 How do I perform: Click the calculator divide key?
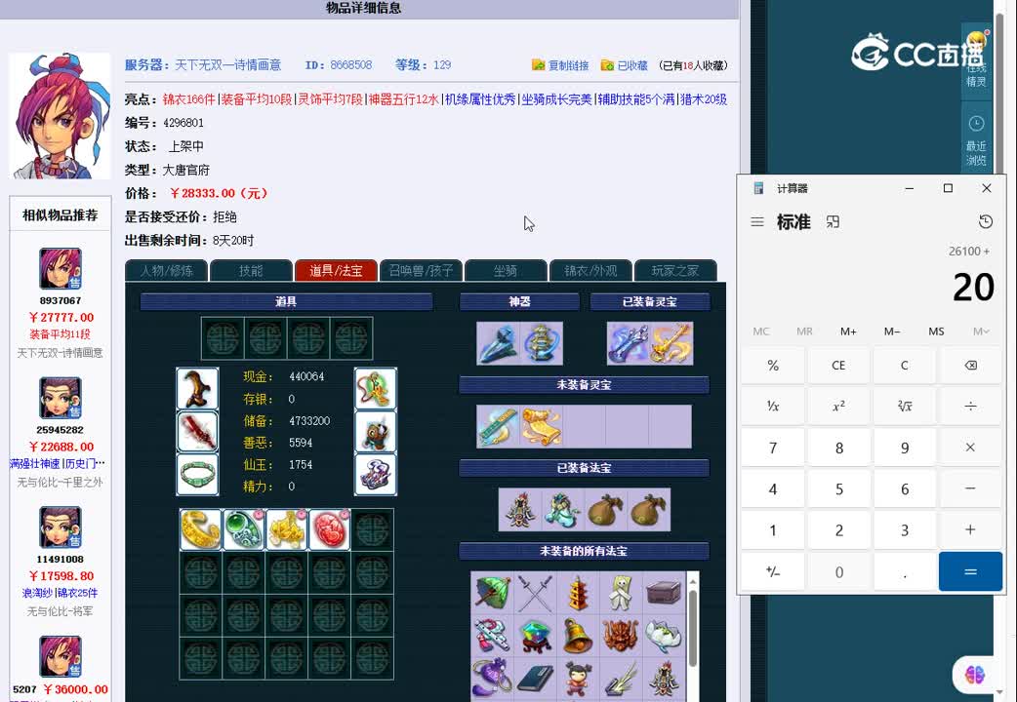[x=970, y=407]
